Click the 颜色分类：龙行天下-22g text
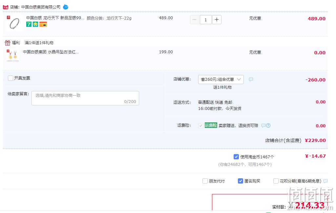Image resolution: width=336 pixels, height=213 pixels. pos(109,18)
